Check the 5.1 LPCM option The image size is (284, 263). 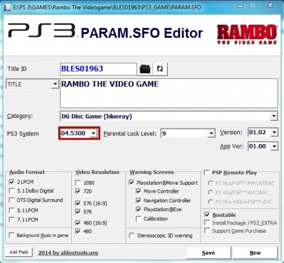tap(11, 211)
